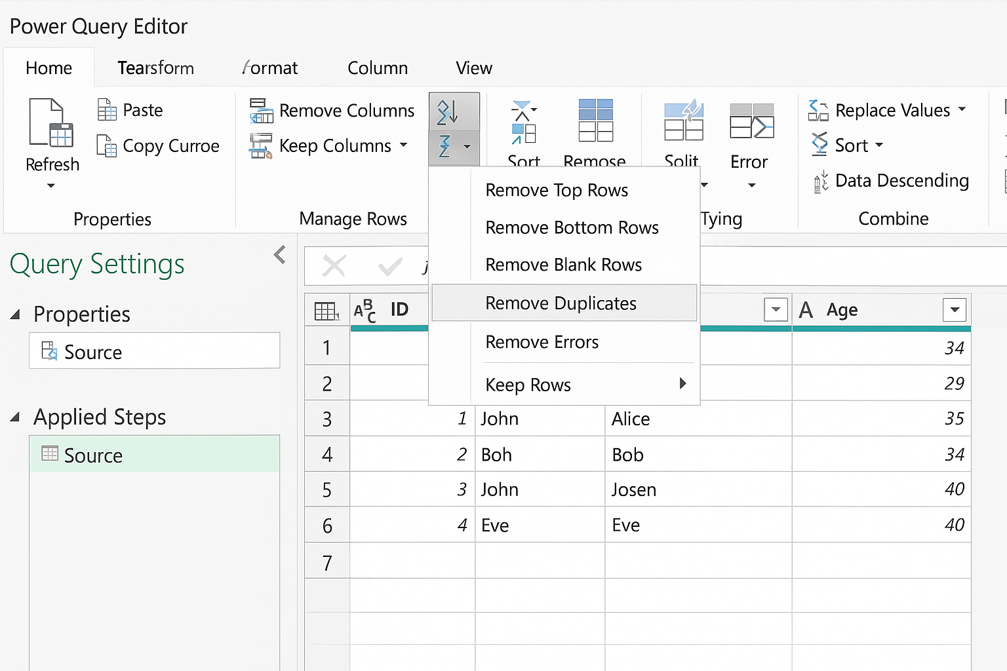Click the formula bar cancel X icon
The image size is (1007, 671).
pos(334,266)
